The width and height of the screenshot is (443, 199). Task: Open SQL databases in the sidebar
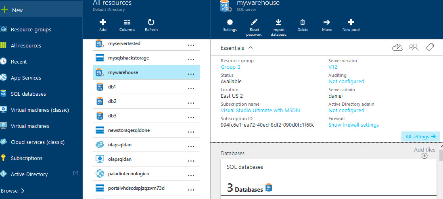tap(28, 94)
